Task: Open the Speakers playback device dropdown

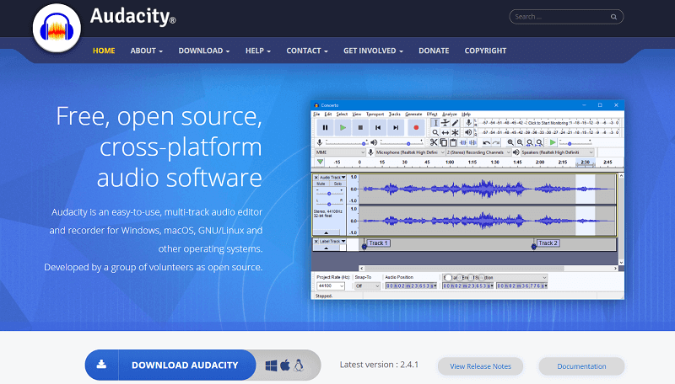Action: [x=558, y=152]
